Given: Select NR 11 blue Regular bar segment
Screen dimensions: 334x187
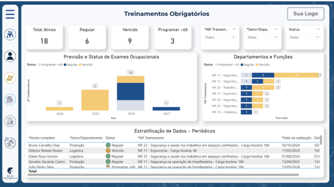Looking at the screenshot, I should [x=263, y=75].
